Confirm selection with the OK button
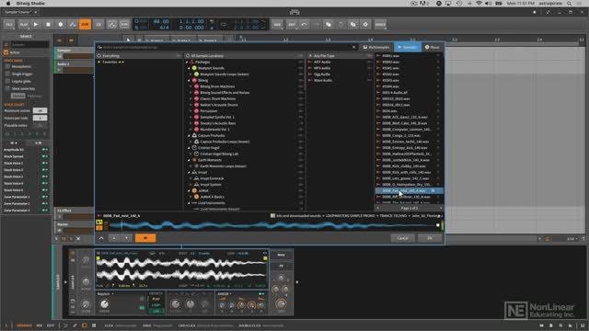Image resolution: width=589 pixels, height=331 pixels. (430, 238)
